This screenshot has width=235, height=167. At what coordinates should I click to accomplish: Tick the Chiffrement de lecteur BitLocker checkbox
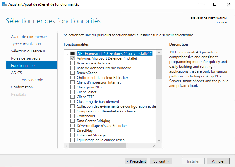(73, 78)
